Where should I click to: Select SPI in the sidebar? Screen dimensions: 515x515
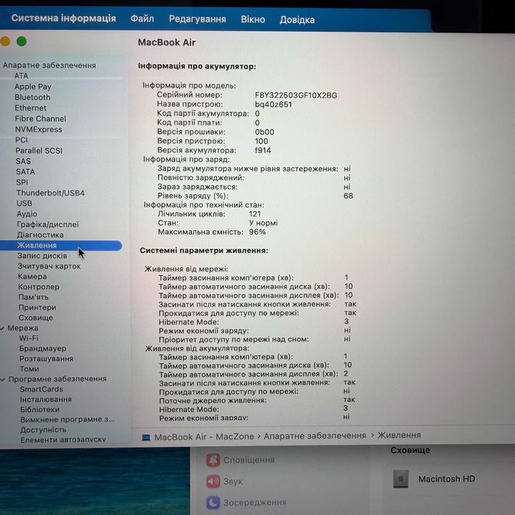(22, 182)
